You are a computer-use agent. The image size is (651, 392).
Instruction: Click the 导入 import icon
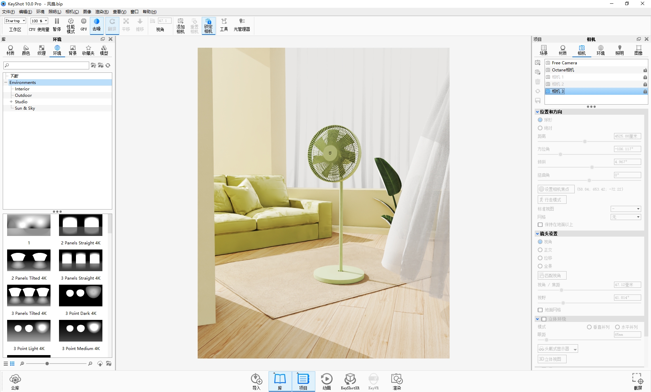coord(256,382)
